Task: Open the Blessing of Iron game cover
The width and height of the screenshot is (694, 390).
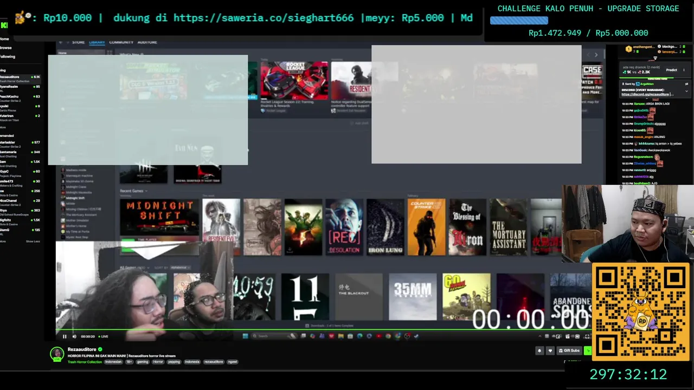Action: tap(467, 227)
